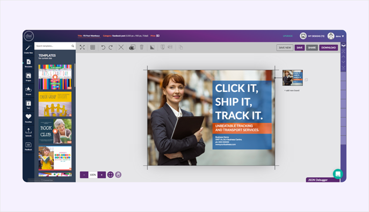Click the search magnifier icon

coord(73,46)
